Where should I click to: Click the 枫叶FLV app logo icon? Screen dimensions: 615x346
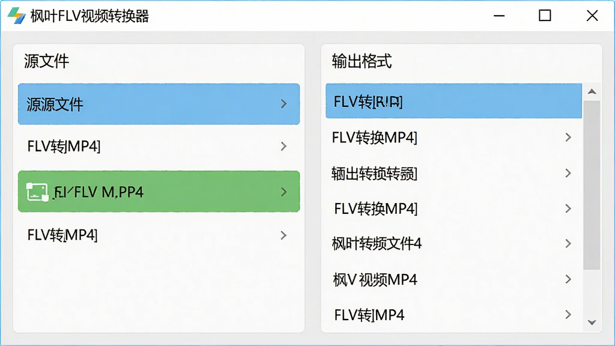pyautogui.click(x=16, y=16)
